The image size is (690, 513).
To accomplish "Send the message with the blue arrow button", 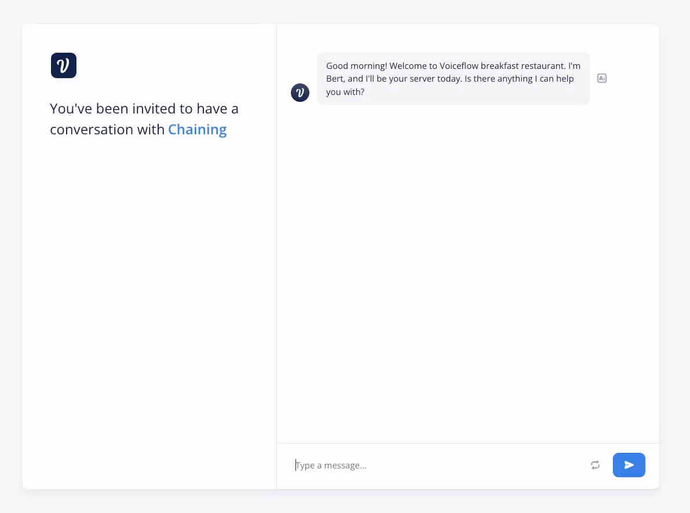I will click(x=629, y=465).
